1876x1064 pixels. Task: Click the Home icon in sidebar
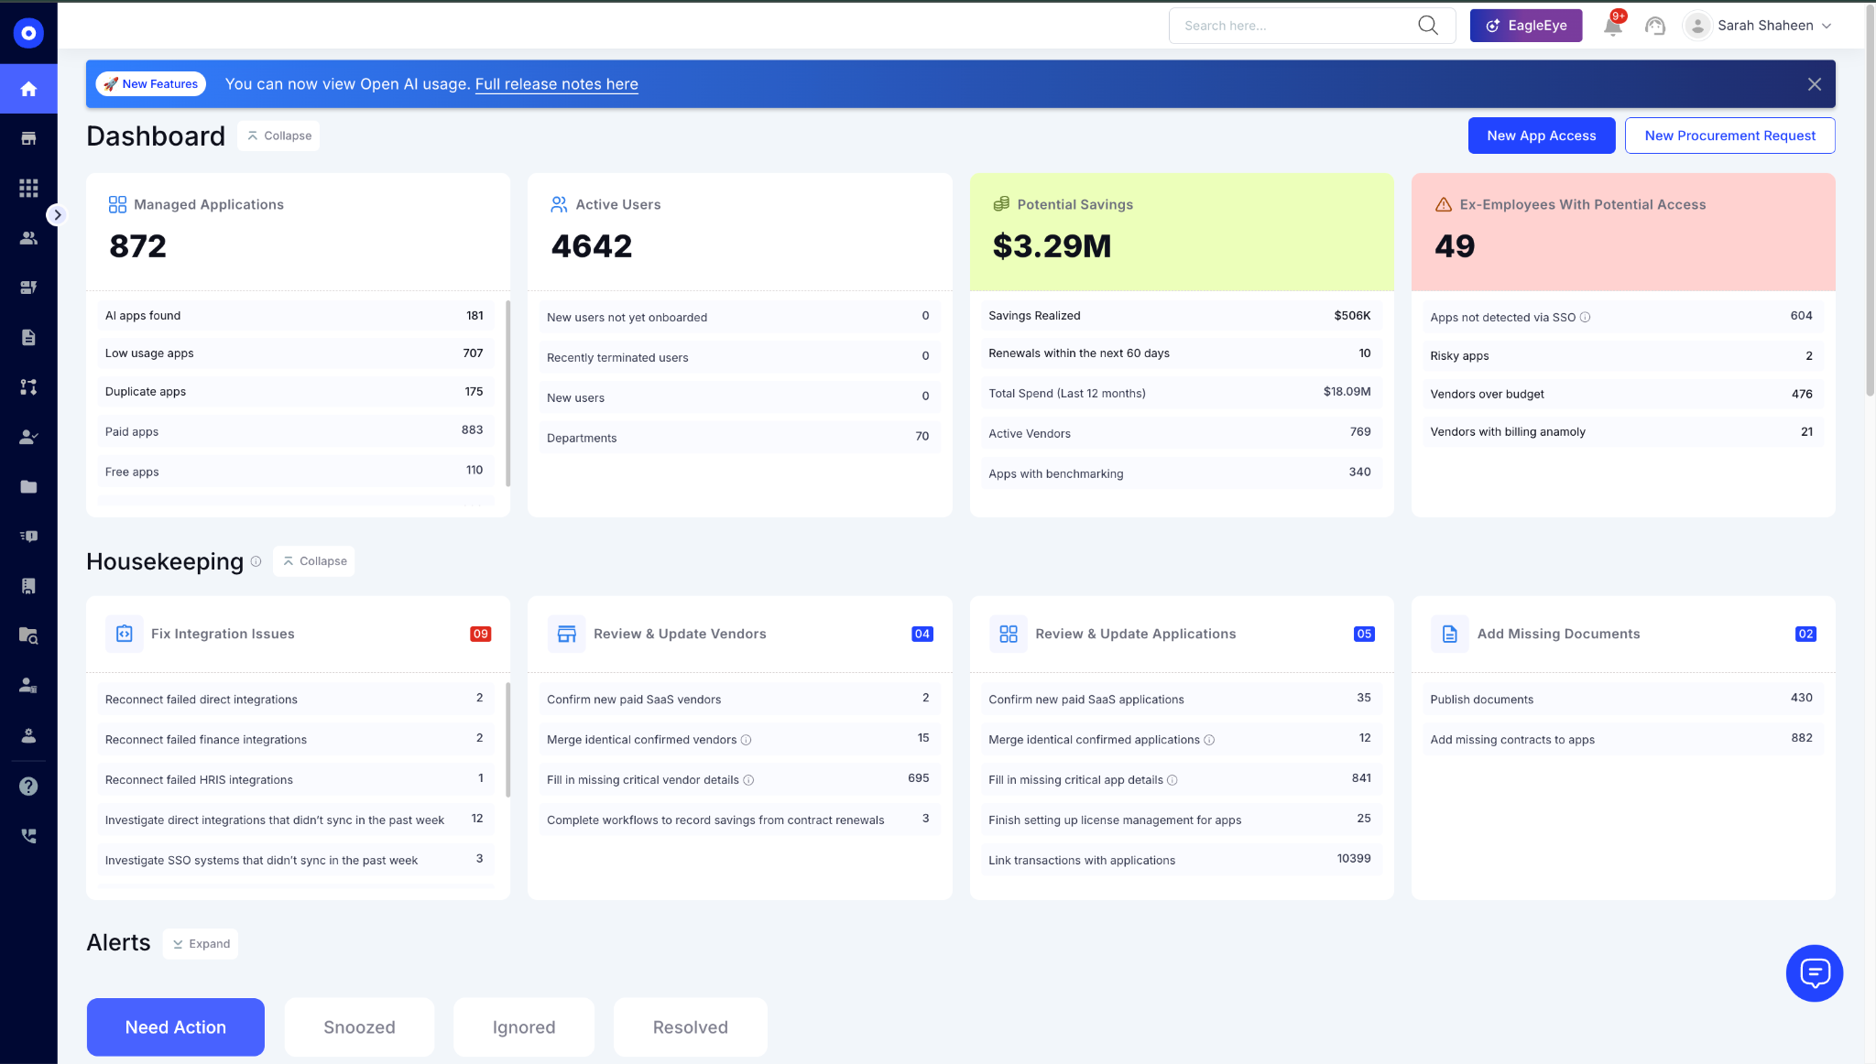[x=28, y=89]
